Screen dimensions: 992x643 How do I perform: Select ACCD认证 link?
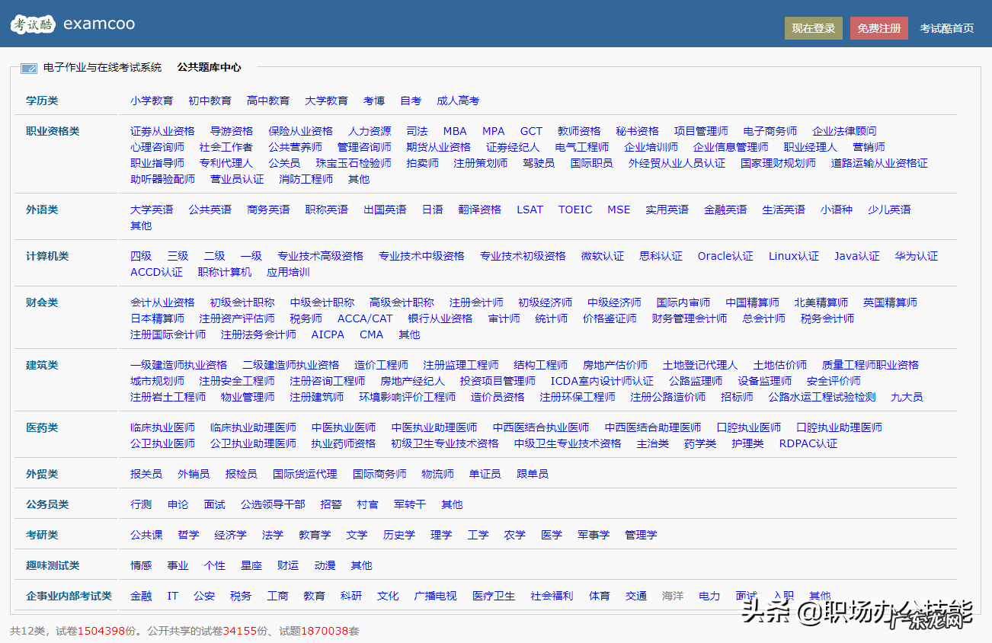pos(156,272)
